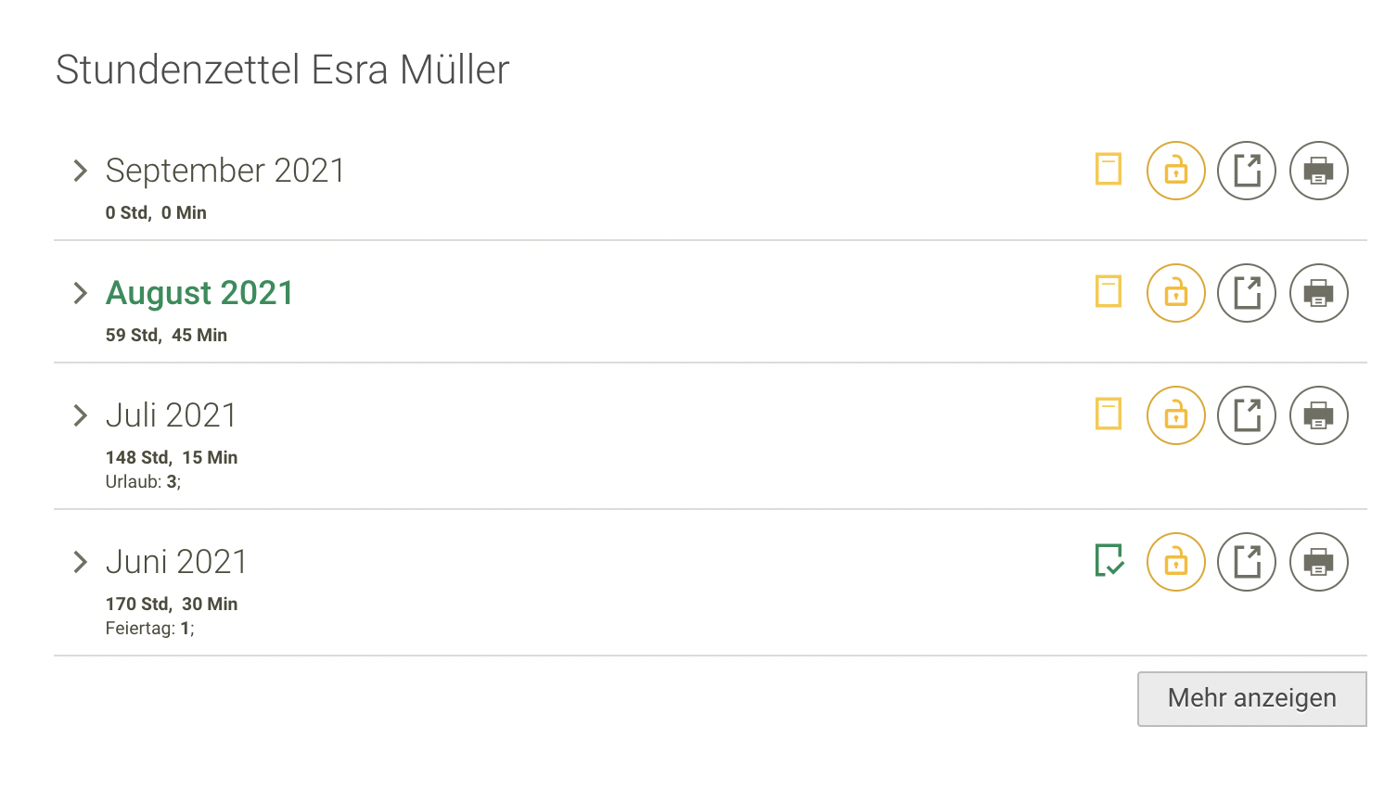Viewport: 1397px width, 790px height.
Task: Toggle the lock for Juni 2021
Action: pyautogui.click(x=1175, y=561)
